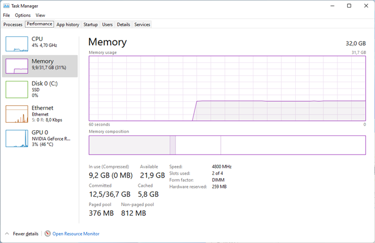Click the In use segment of memory composition
This screenshot has height=243, width=375.
tap(130, 145)
